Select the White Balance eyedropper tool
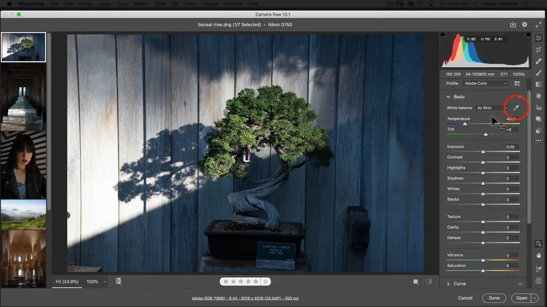This screenshot has height=307, width=547. (x=516, y=108)
